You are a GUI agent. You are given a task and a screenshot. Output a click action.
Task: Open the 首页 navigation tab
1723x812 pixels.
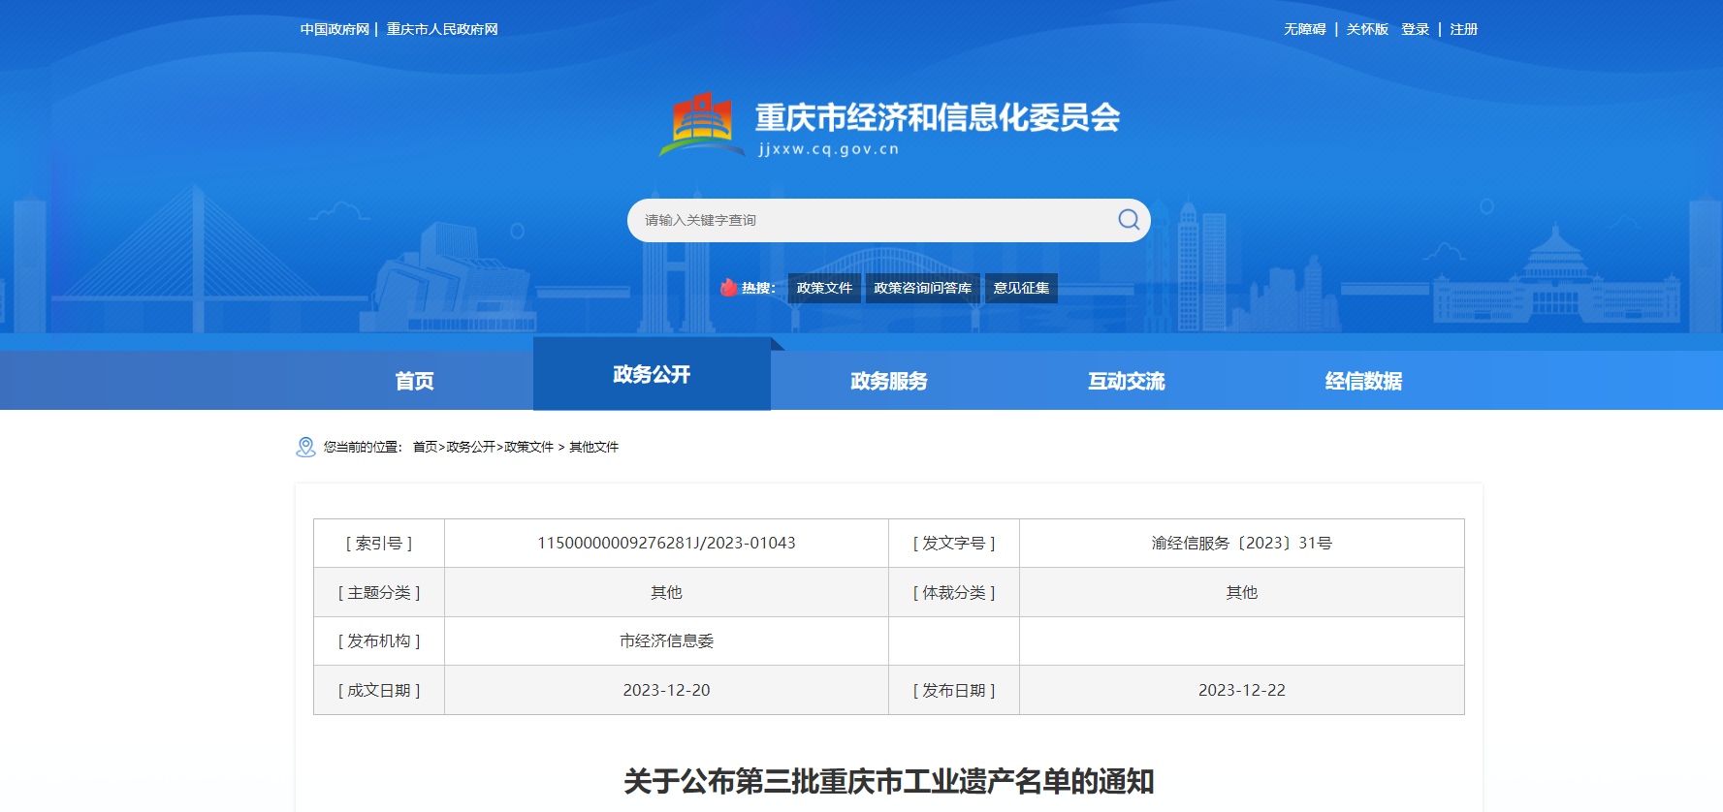[x=414, y=381]
